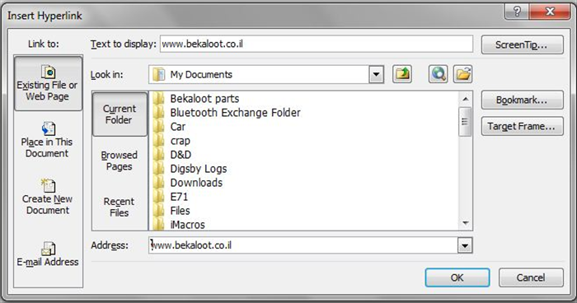This screenshot has width=577, height=303.
Task: Click the Text to display field
Action: [x=317, y=44]
